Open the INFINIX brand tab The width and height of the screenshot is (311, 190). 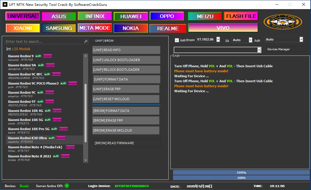pos(95,16)
